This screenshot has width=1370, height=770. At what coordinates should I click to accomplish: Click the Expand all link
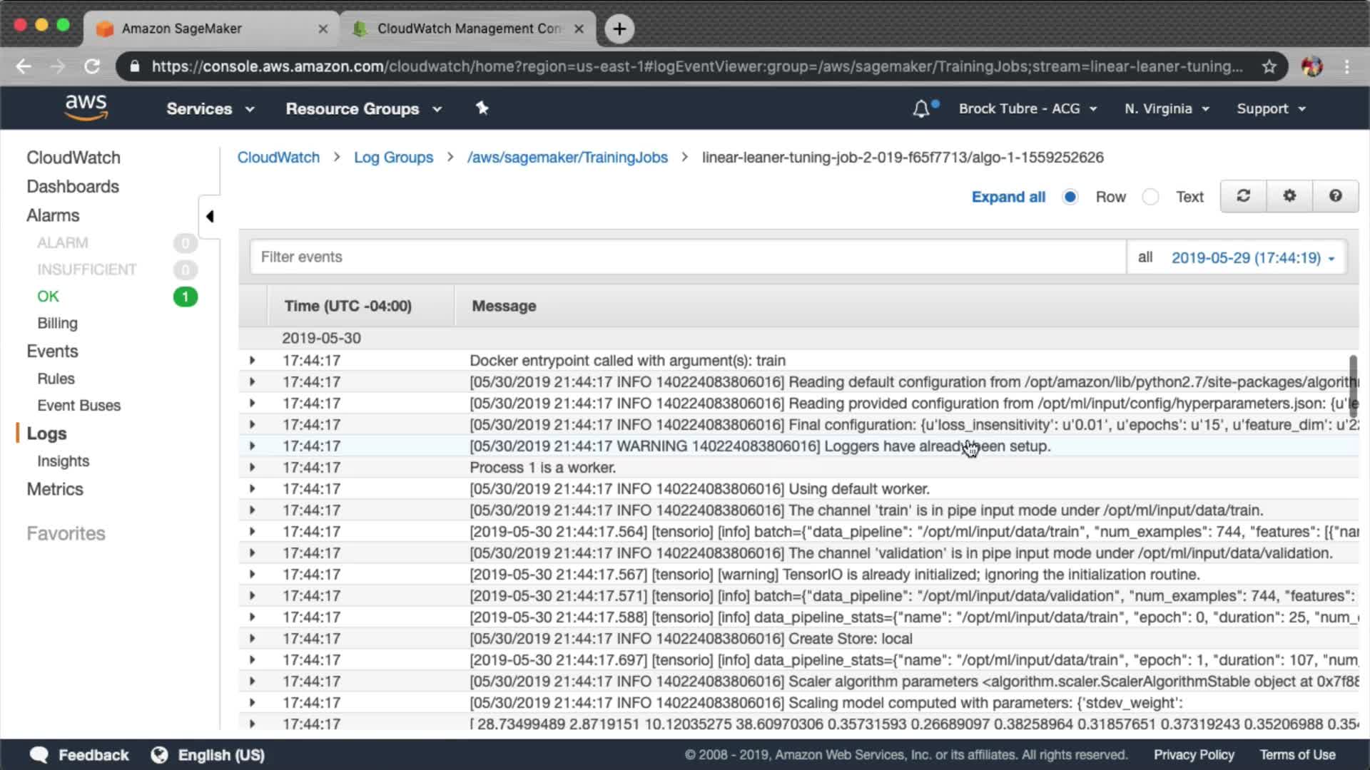pyautogui.click(x=1008, y=197)
